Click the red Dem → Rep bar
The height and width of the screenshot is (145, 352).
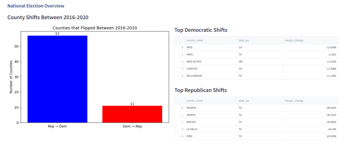[132, 114]
